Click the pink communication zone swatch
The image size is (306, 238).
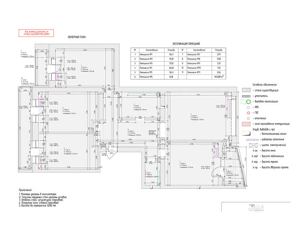pyautogui.click(x=246, y=124)
